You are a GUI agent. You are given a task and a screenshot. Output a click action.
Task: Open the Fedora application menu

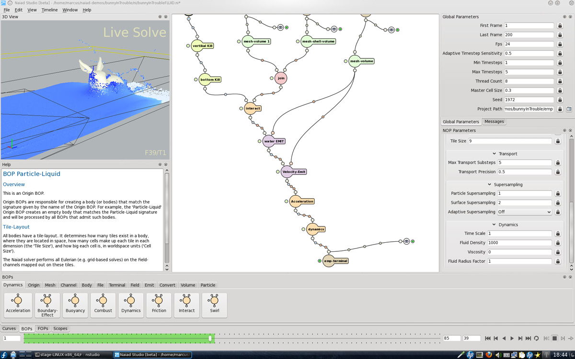(x=4, y=355)
